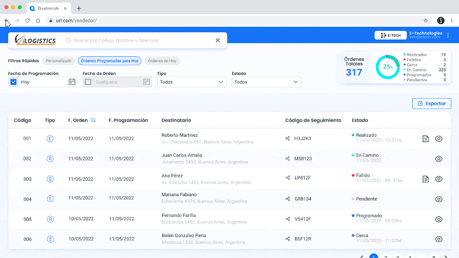
Task: Click the Exportar button
Action: pyautogui.click(x=431, y=104)
